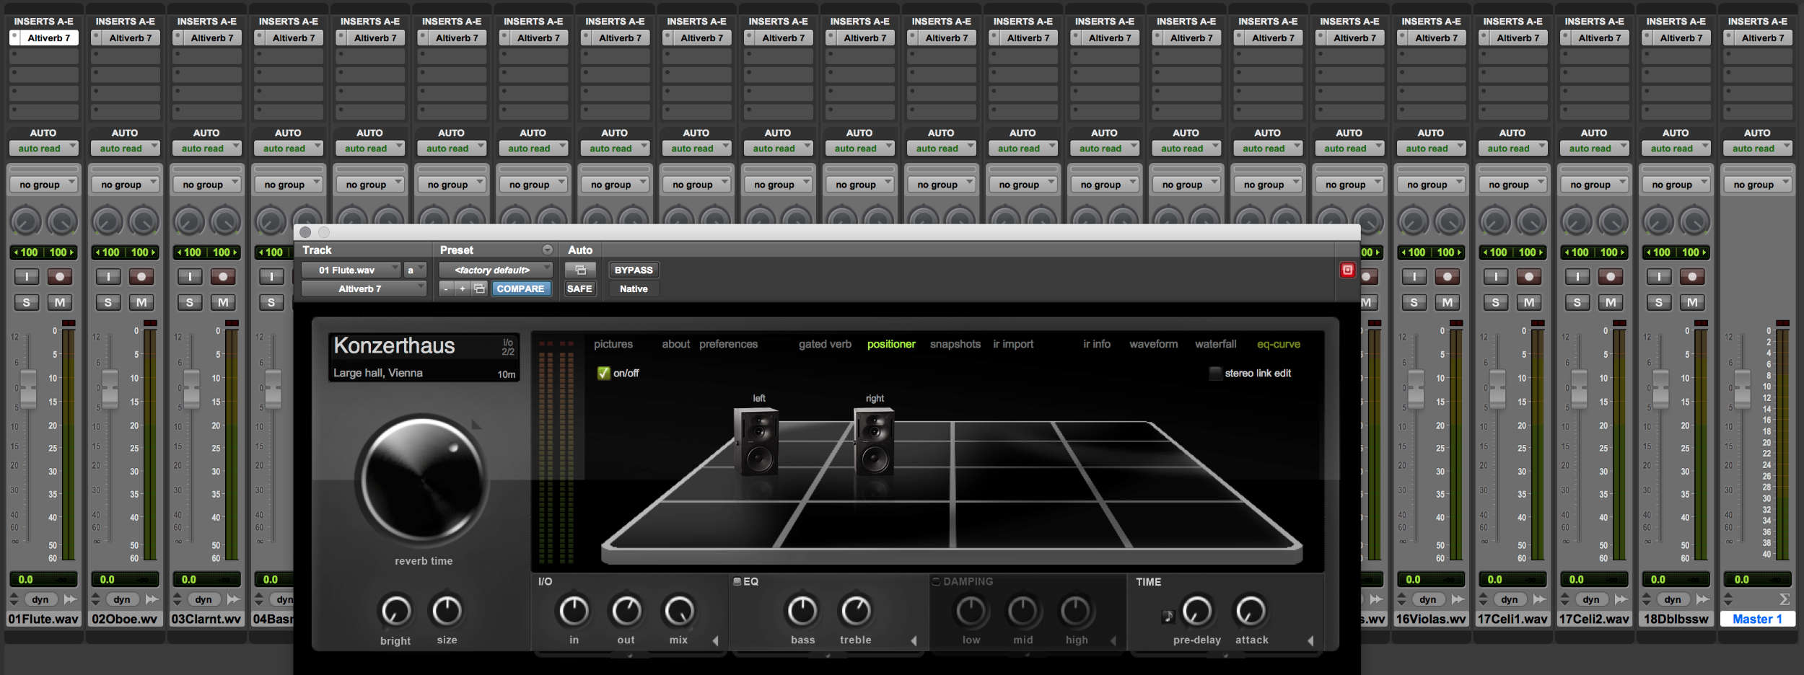Viewport: 1804px width, 675px height.
Task: Solo the 18Dblbssw track
Action: coord(1659,302)
